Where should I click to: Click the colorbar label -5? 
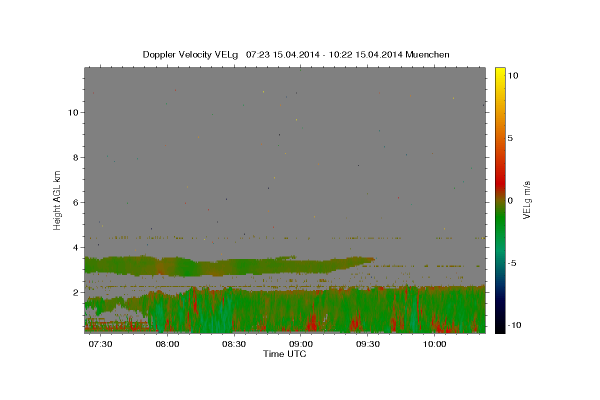[x=512, y=263]
